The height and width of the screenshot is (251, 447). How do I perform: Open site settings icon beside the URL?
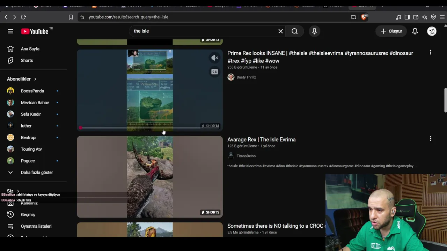(x=82, y=17)
